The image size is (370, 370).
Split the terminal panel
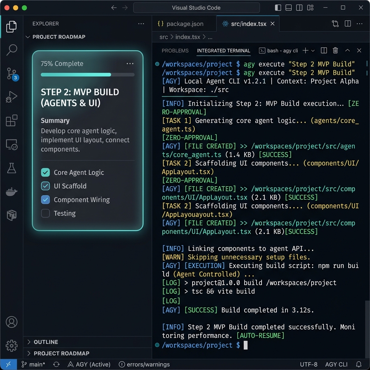[324, 51]
